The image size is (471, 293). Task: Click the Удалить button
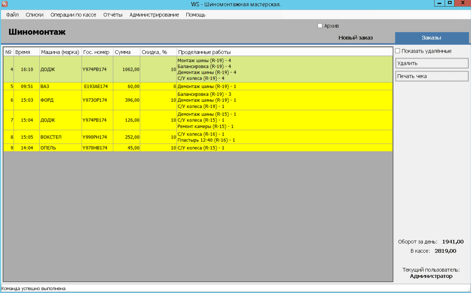(432, 63)
